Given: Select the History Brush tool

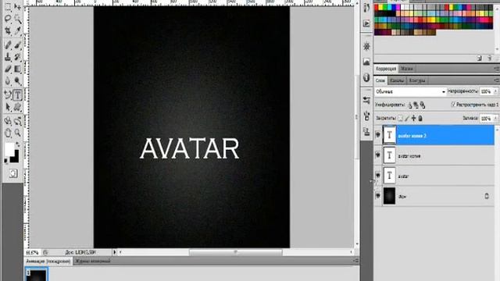Looking at the screenshot, I should coord(18,57).
